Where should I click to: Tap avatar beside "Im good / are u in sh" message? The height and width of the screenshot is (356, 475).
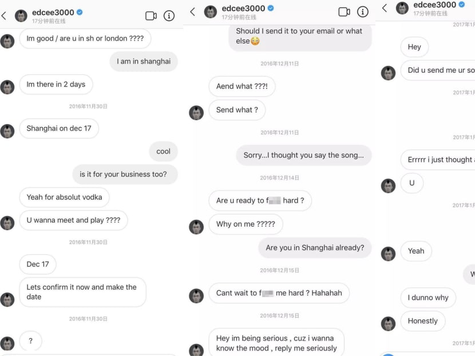[x=7, y=41]
